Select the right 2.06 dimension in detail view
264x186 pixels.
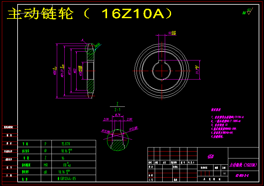pos(129,119)
